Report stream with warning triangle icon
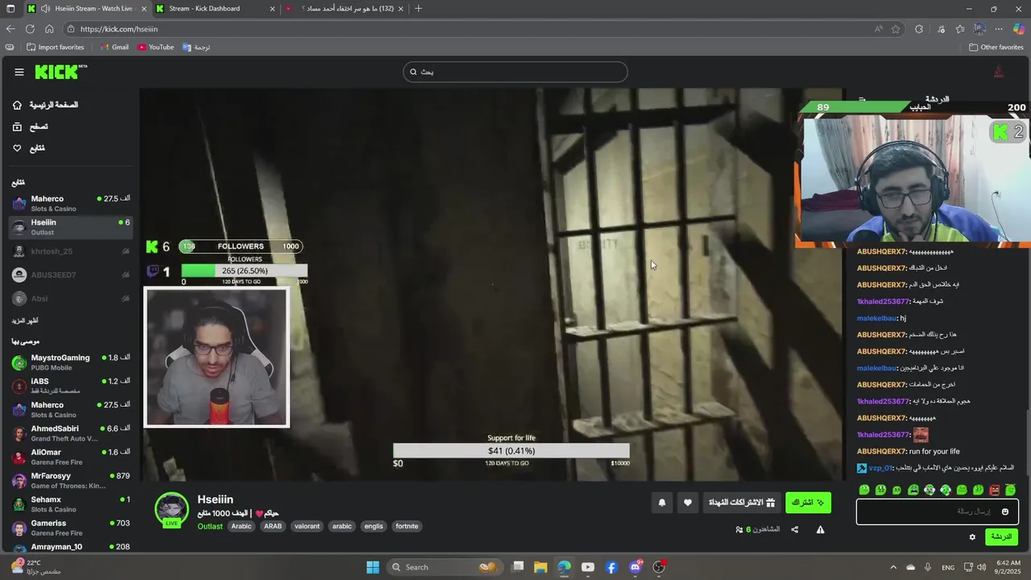Image resolution: width=1031 pixels, height=580 pixels. point(820,530)
